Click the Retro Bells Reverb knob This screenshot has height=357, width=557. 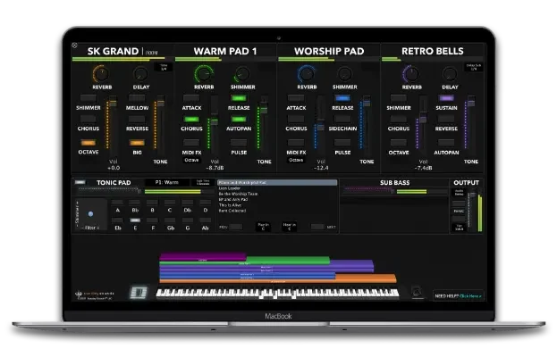411,76
